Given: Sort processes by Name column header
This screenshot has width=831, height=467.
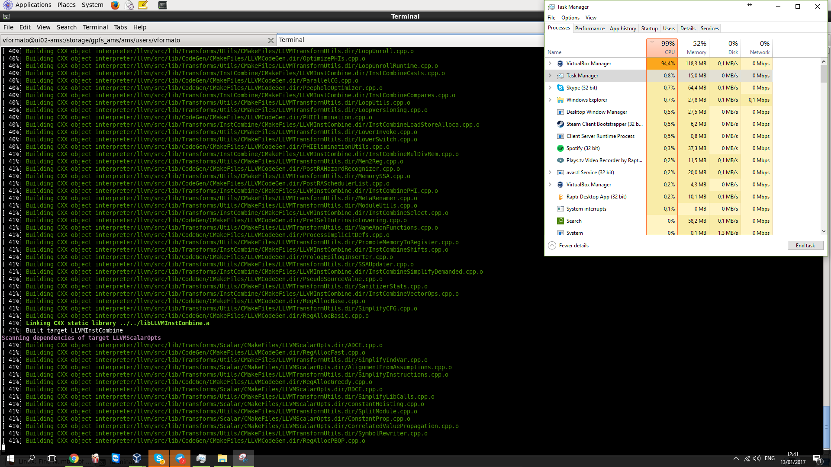Looking at the screenshot, I should (x=596, y=48).
